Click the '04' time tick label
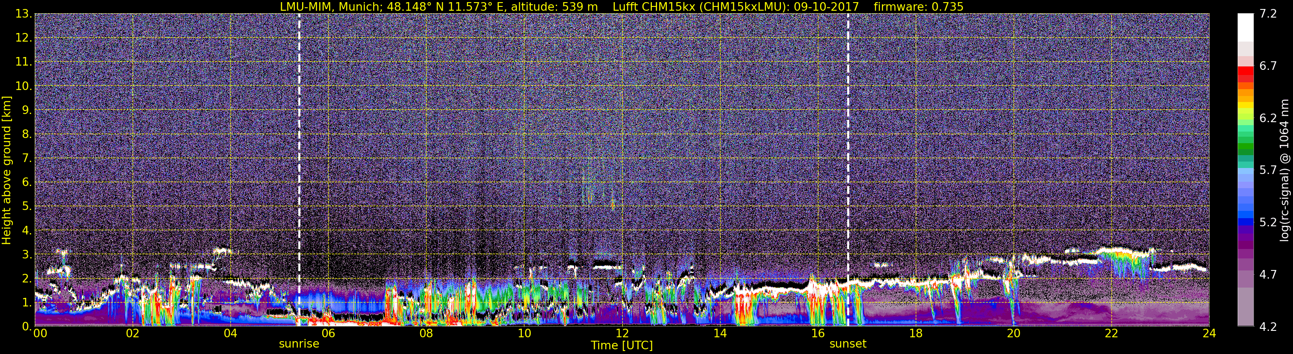This screenshot has width=1293, height=354. pos(230,333)
